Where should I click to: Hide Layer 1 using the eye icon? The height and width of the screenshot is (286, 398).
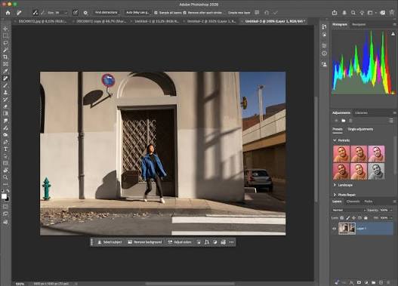tap(335, 229)
